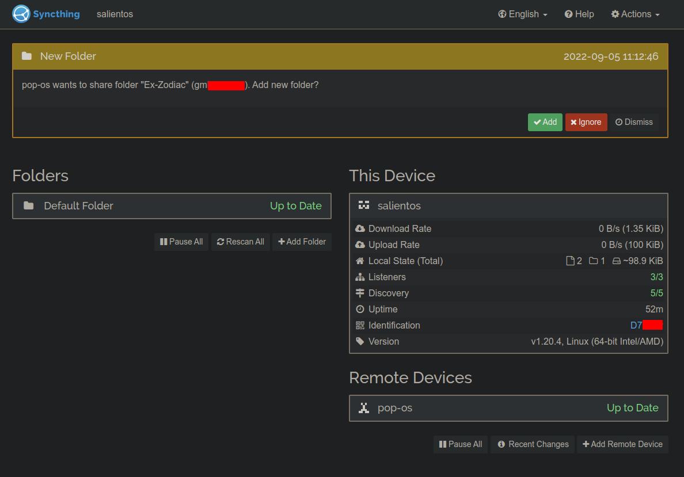Click the Local State home icon
This screenshot has width=684, height=477.
[x=360, y=261]
